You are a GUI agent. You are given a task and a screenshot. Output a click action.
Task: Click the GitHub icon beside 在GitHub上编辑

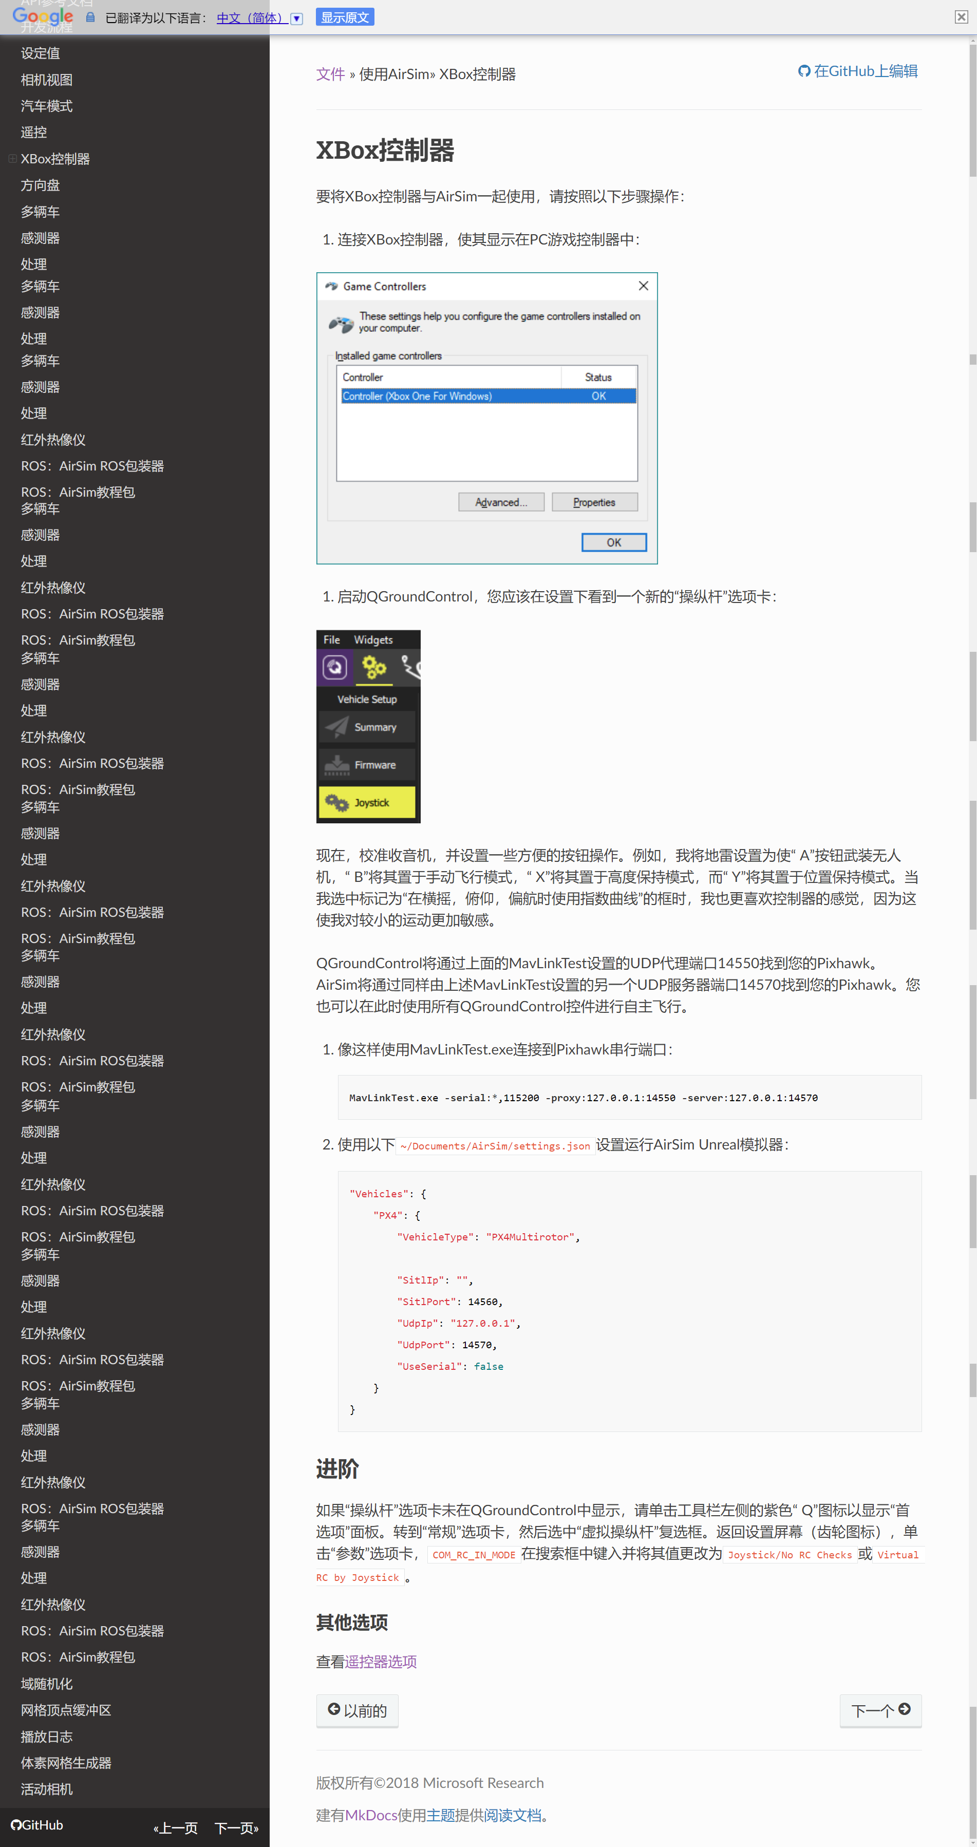tap(804, 71)
